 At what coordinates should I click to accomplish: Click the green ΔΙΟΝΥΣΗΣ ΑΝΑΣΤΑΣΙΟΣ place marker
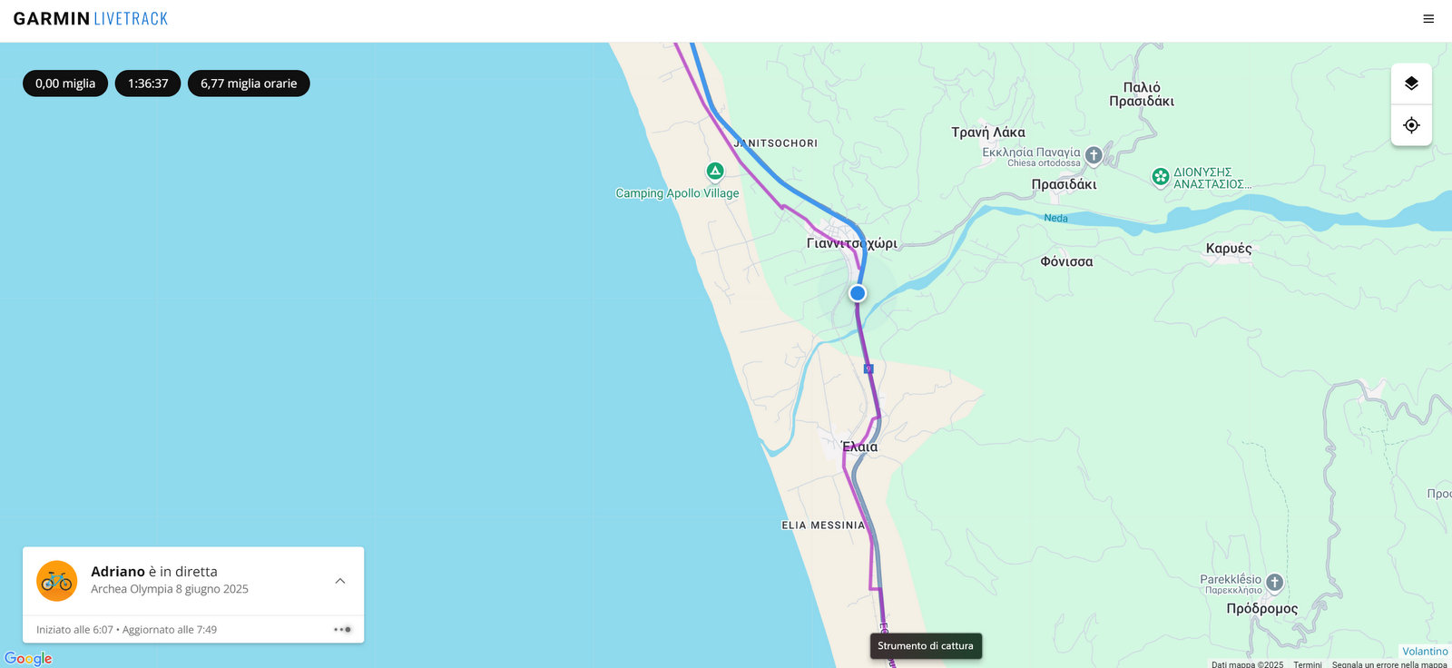tap(1160, 177)
